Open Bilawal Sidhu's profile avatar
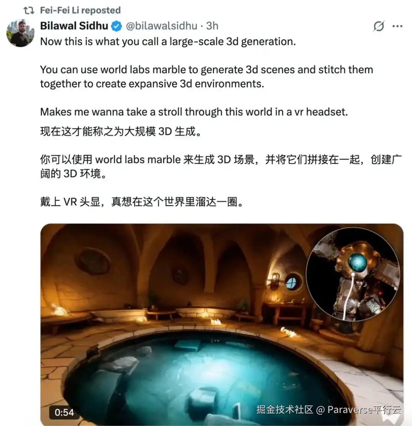 [x=21, y=33]
